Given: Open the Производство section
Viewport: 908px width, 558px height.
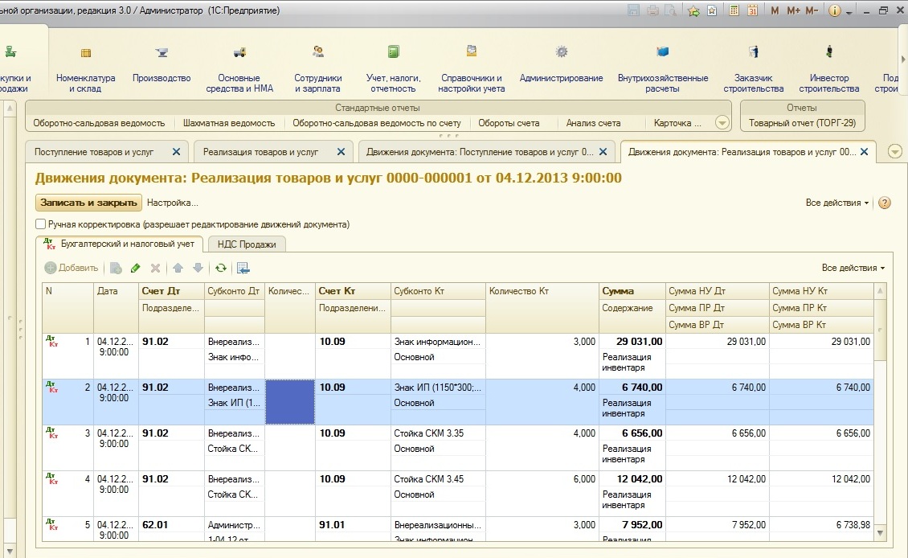Looking at the screenshot, I should (162, 78).
